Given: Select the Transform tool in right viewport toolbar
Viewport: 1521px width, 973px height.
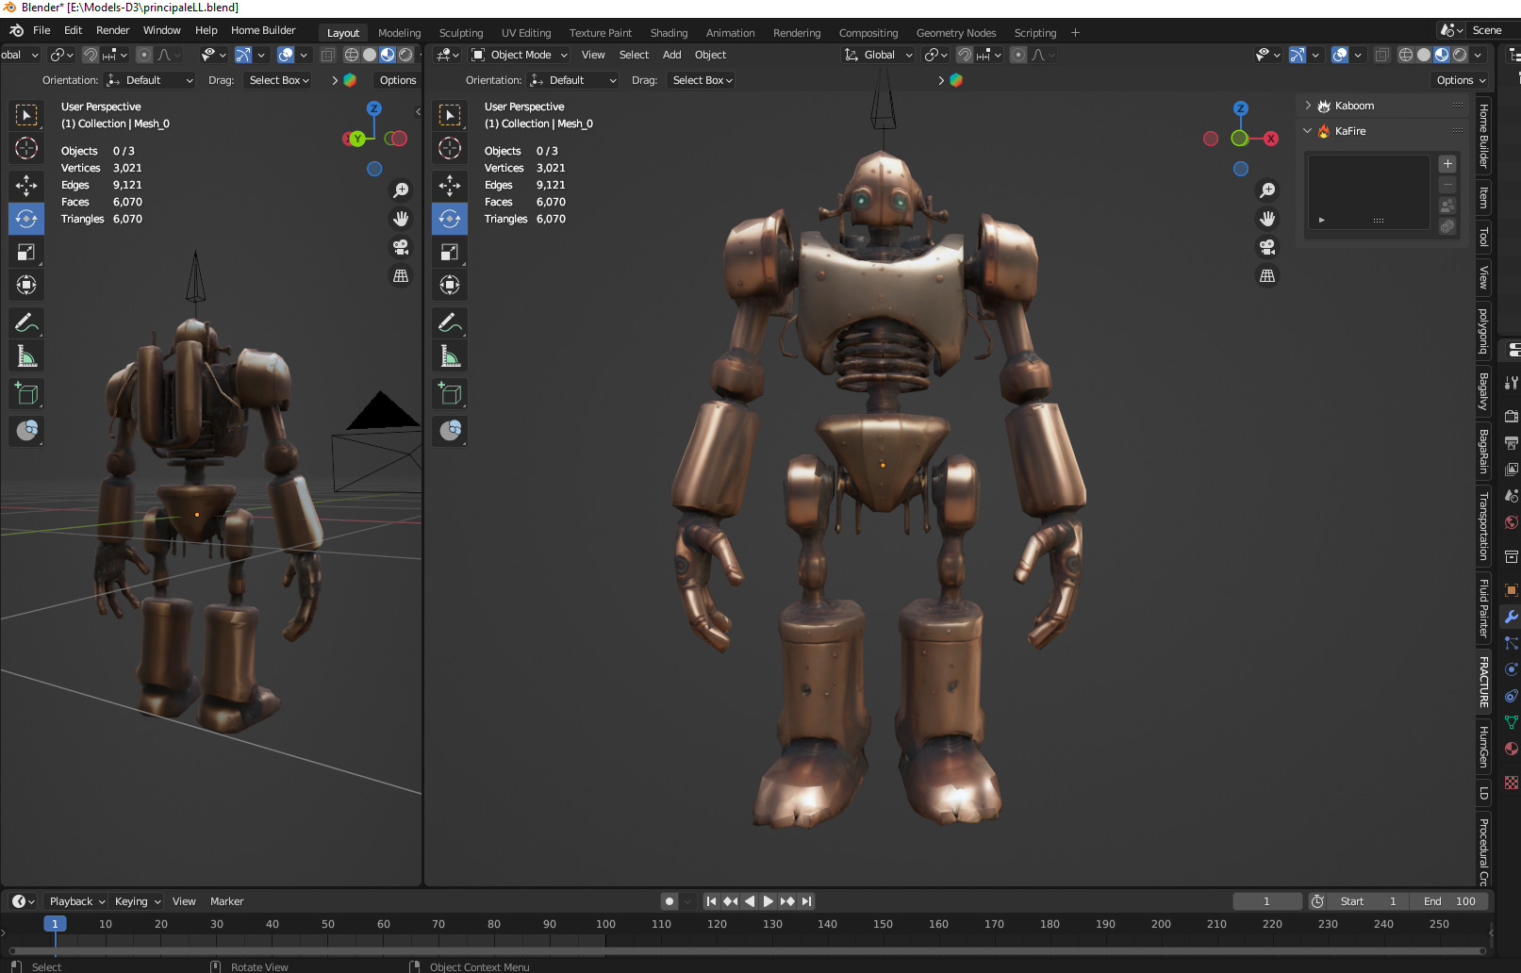Looking at the screenshot, I should coord(450,285).
